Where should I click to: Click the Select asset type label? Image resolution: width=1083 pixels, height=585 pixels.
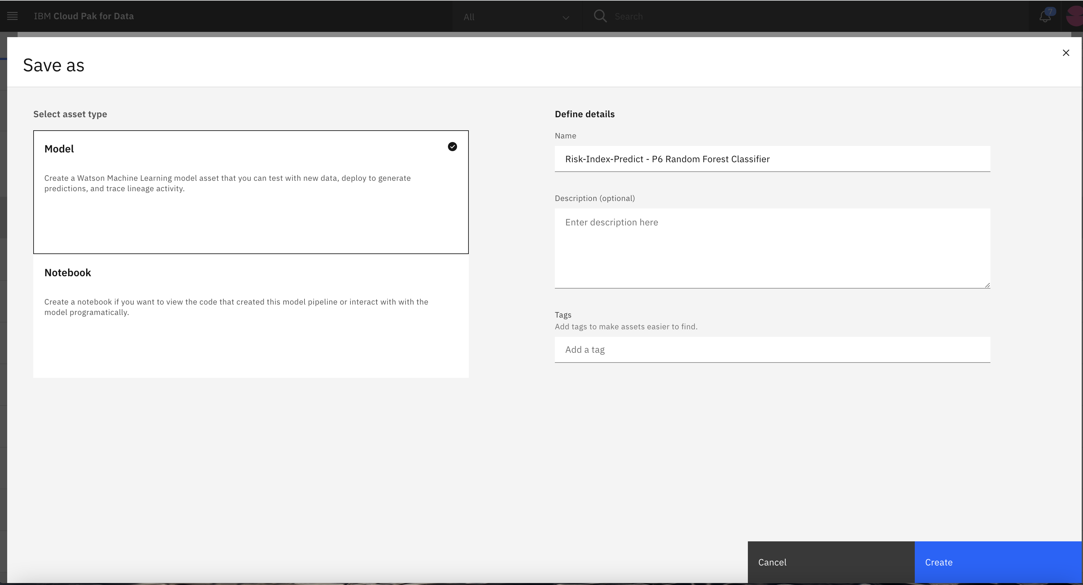[x=70, y=114]
